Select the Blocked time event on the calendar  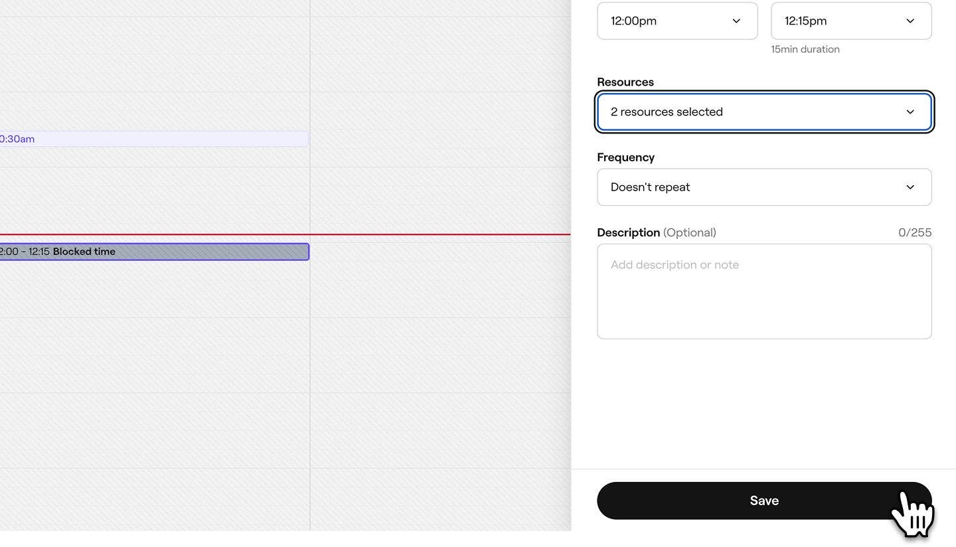click(x=153, y=252)
